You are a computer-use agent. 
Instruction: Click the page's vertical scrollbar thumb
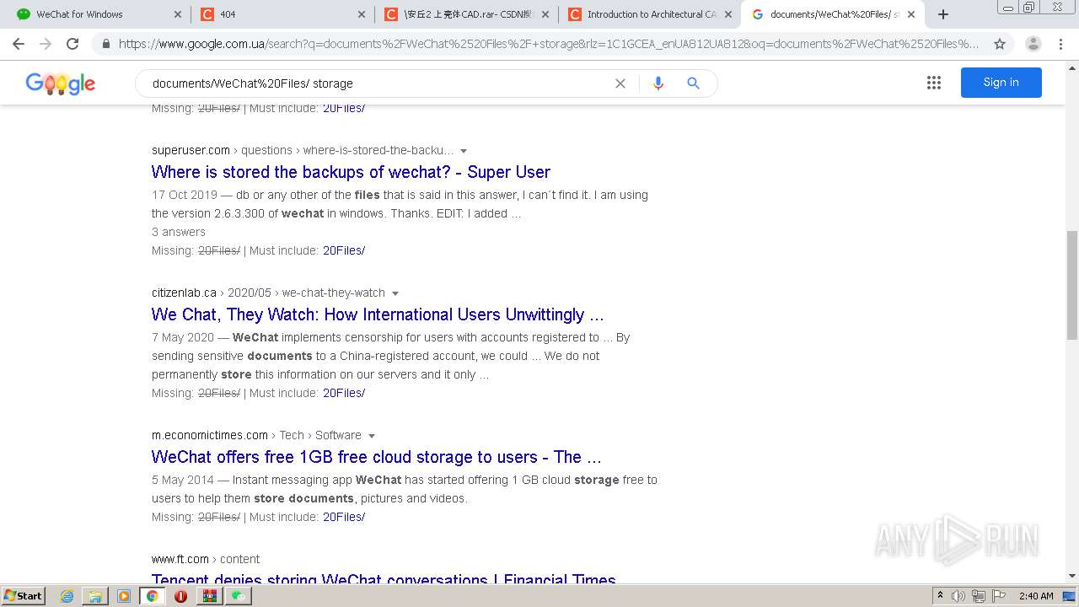(1071, 285)
